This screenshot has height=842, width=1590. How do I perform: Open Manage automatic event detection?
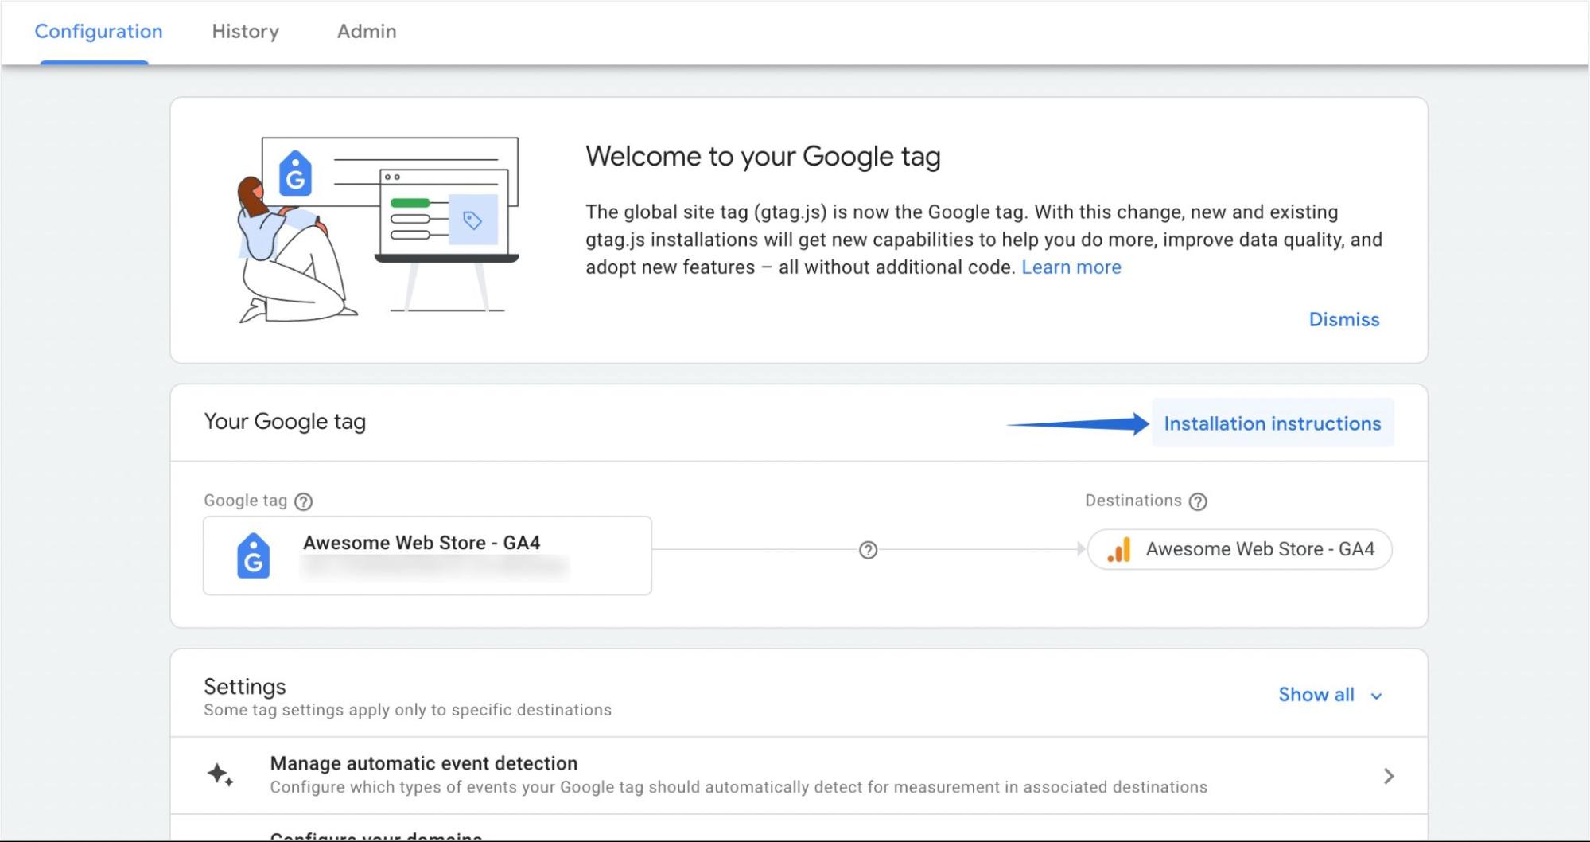pos(799,775)
